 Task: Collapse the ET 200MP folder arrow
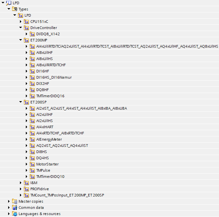click(21, 40)
